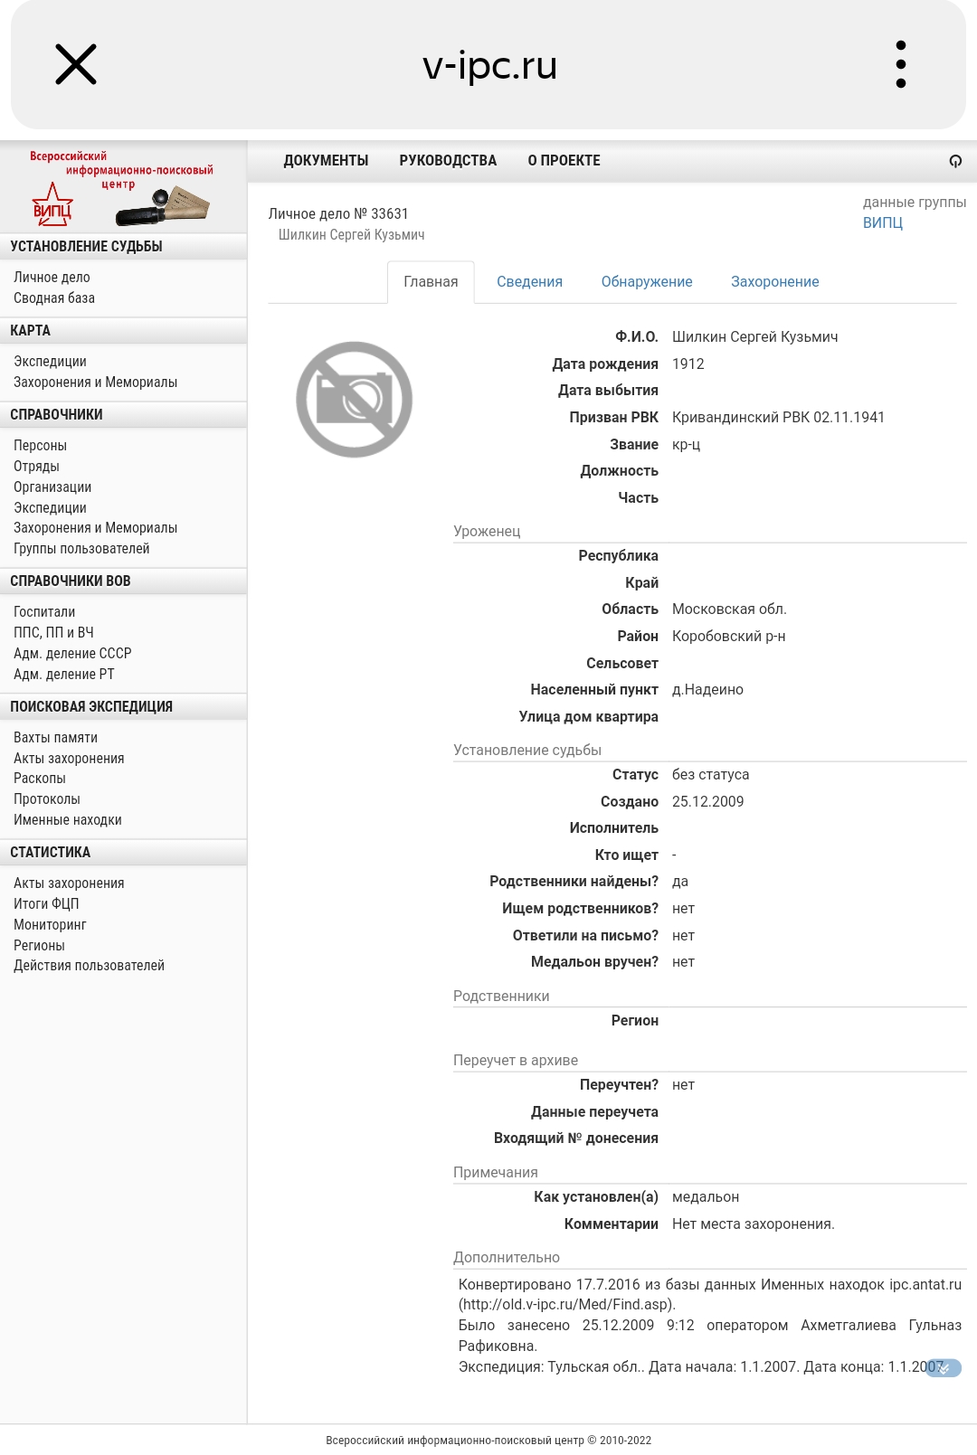Open the РУКОВОДСТВА menu
Viewport: 977px width, 1455px height.
click(x=448, y=161)
